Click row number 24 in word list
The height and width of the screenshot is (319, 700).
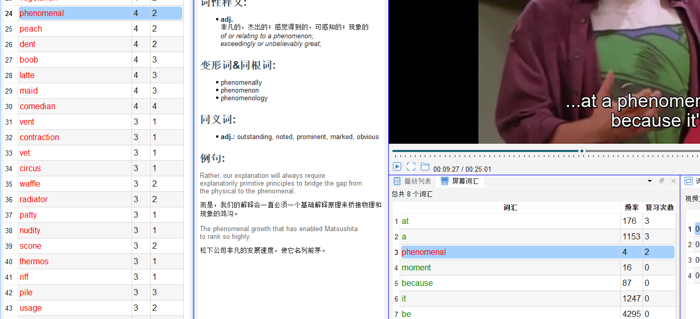pos(9,13)
